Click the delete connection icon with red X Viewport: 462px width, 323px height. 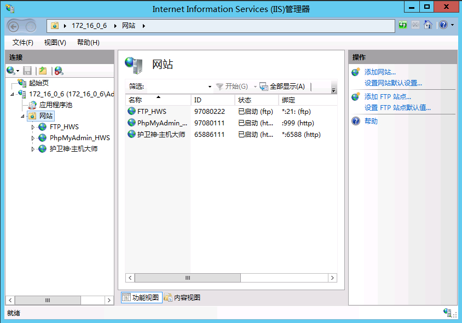(59, 71)
